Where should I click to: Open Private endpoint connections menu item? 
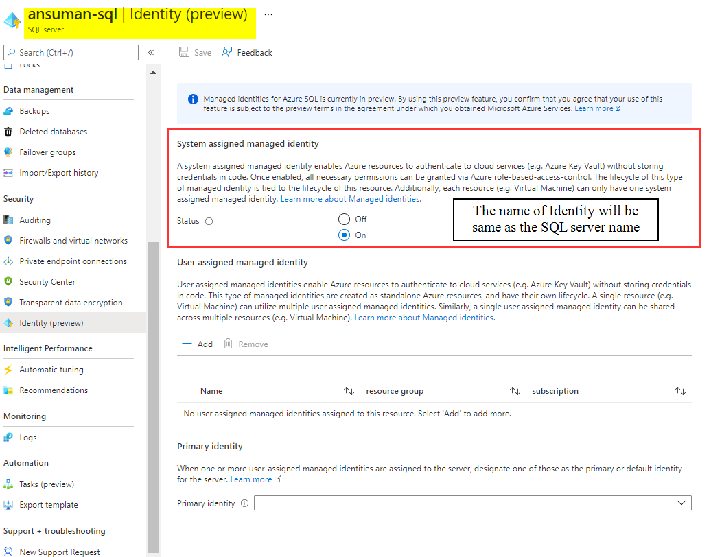73,261
